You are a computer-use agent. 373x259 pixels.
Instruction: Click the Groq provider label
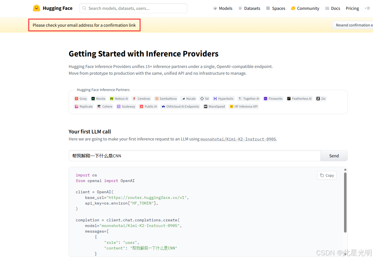click(83, 99)
